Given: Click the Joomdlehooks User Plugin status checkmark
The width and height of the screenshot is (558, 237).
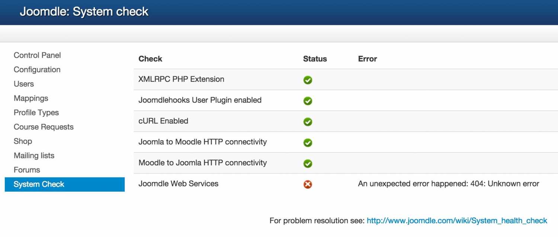Looking at the screenshot, I should point(308,101).
